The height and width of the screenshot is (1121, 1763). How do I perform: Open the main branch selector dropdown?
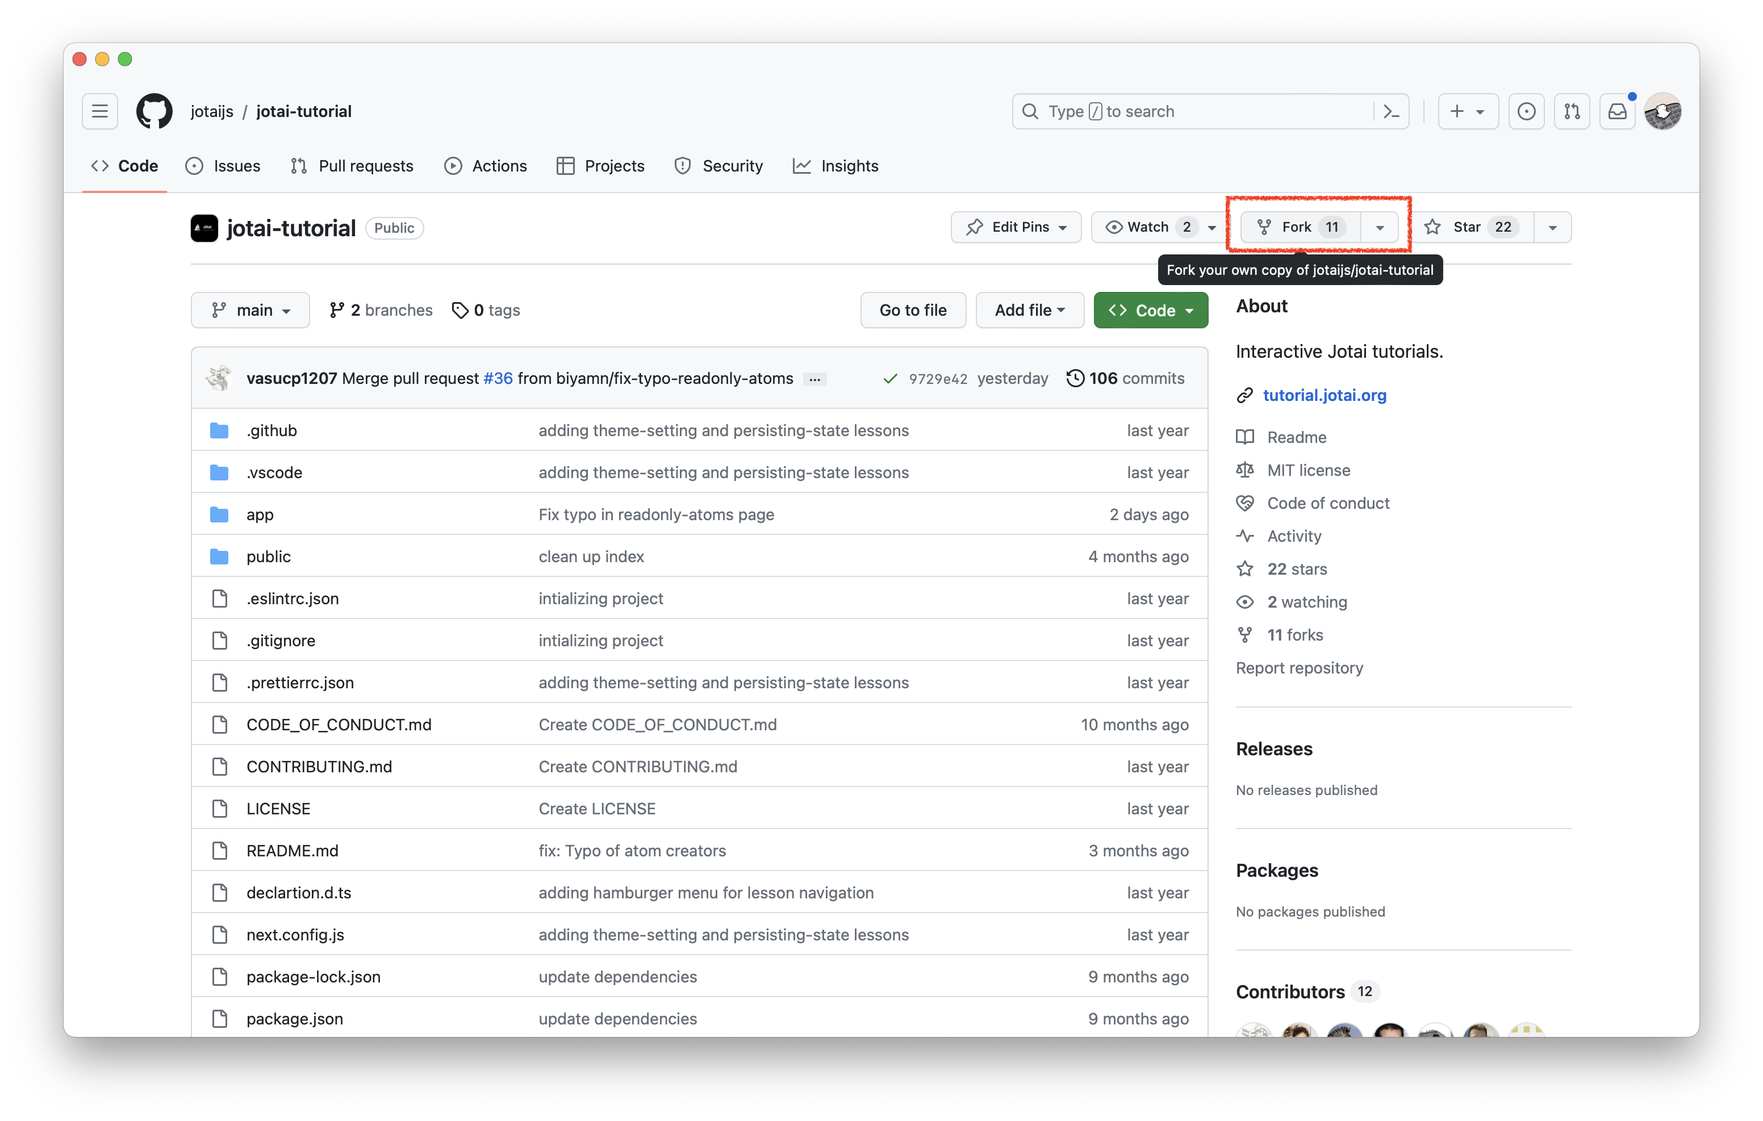click(250, 311)
